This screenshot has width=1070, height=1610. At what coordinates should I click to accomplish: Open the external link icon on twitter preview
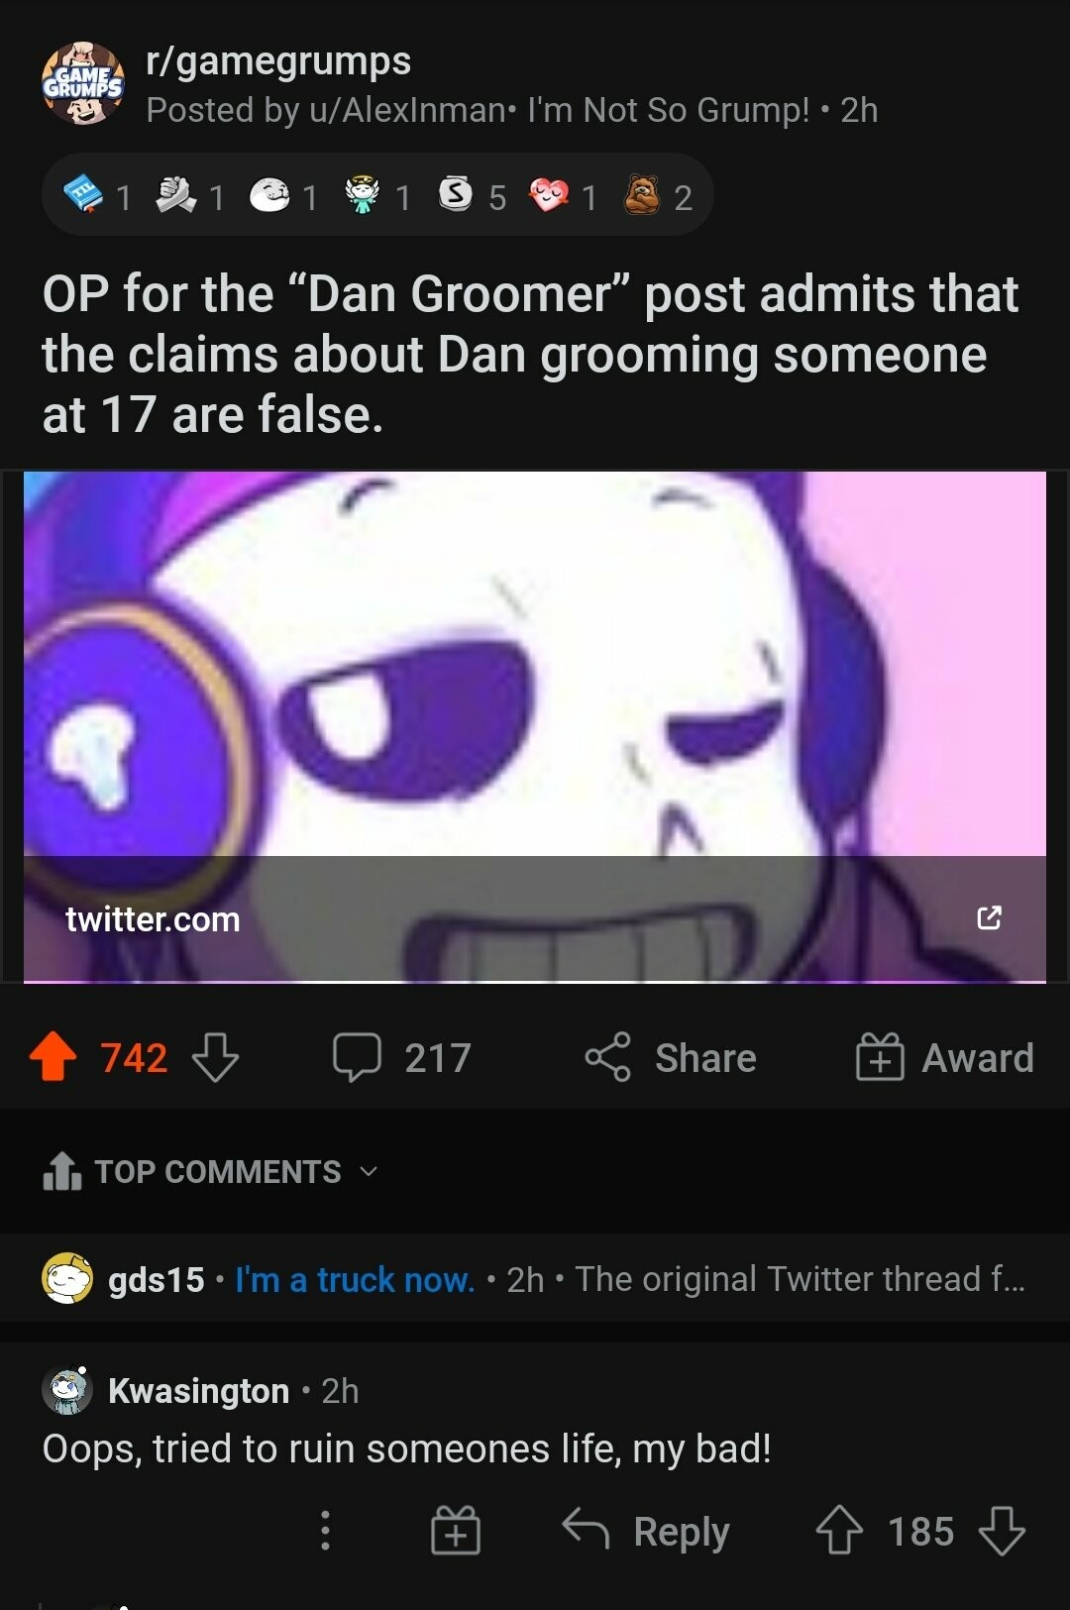(x=989, y=917)
